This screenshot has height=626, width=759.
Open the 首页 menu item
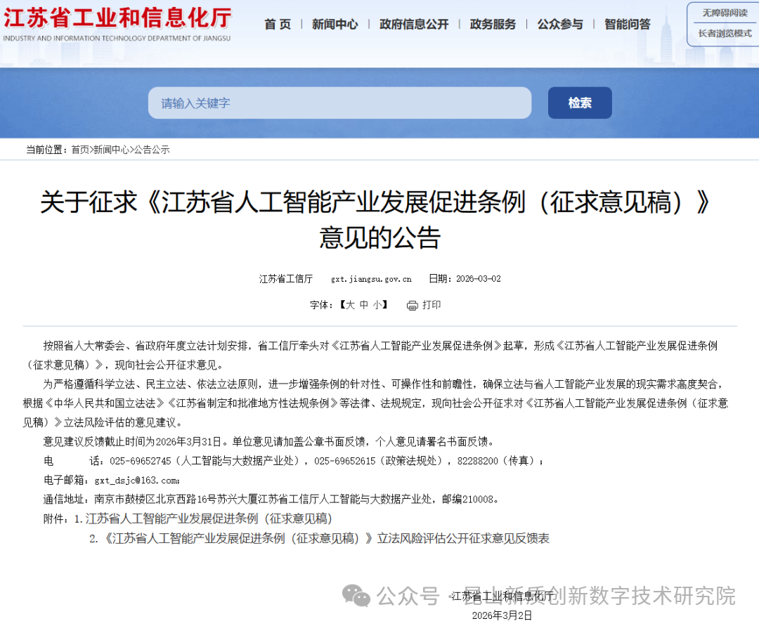coord(277,24)
